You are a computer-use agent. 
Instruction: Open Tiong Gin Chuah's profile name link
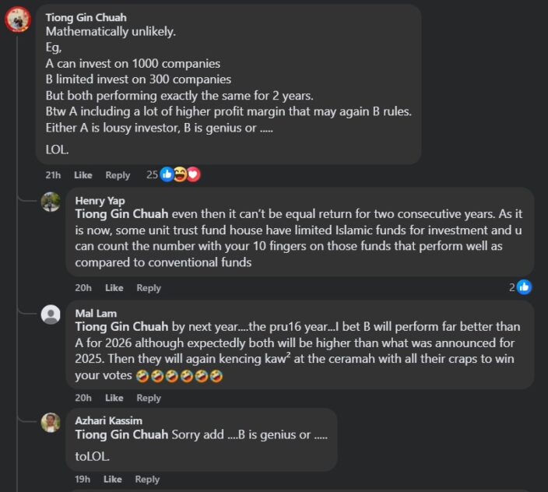pyautogui.click(x=86, y=17)
